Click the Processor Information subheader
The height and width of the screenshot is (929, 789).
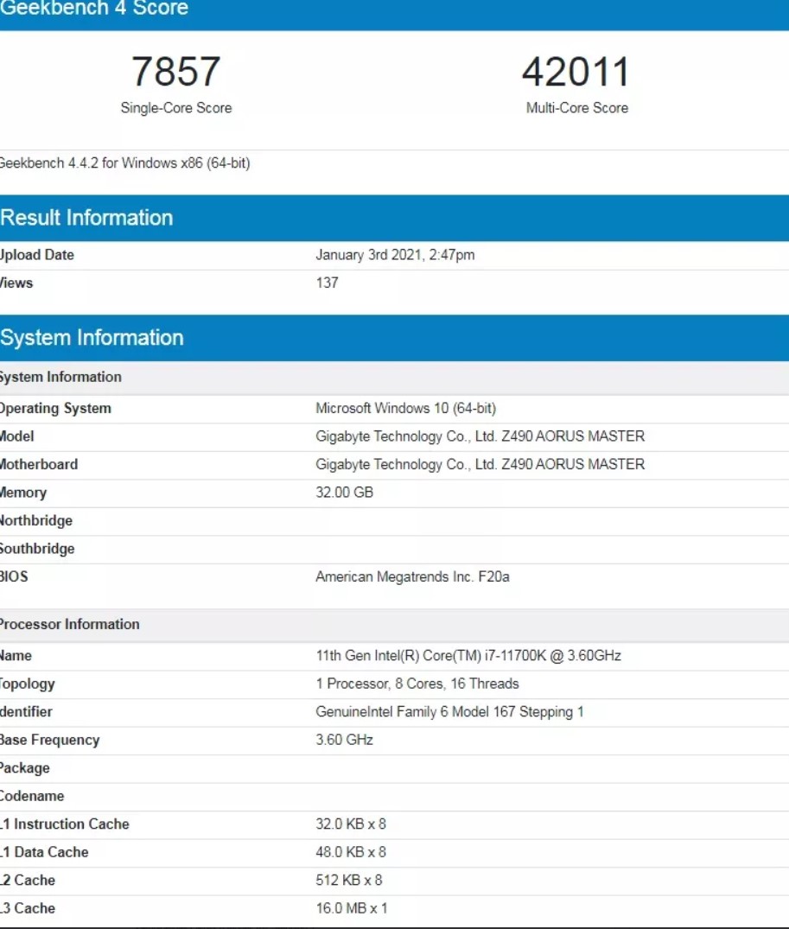click(x=69, y=624)
